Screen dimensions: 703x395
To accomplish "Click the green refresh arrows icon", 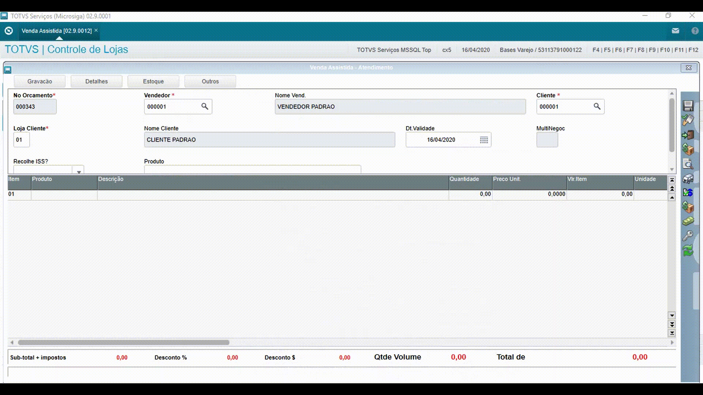I will [688, 251].
